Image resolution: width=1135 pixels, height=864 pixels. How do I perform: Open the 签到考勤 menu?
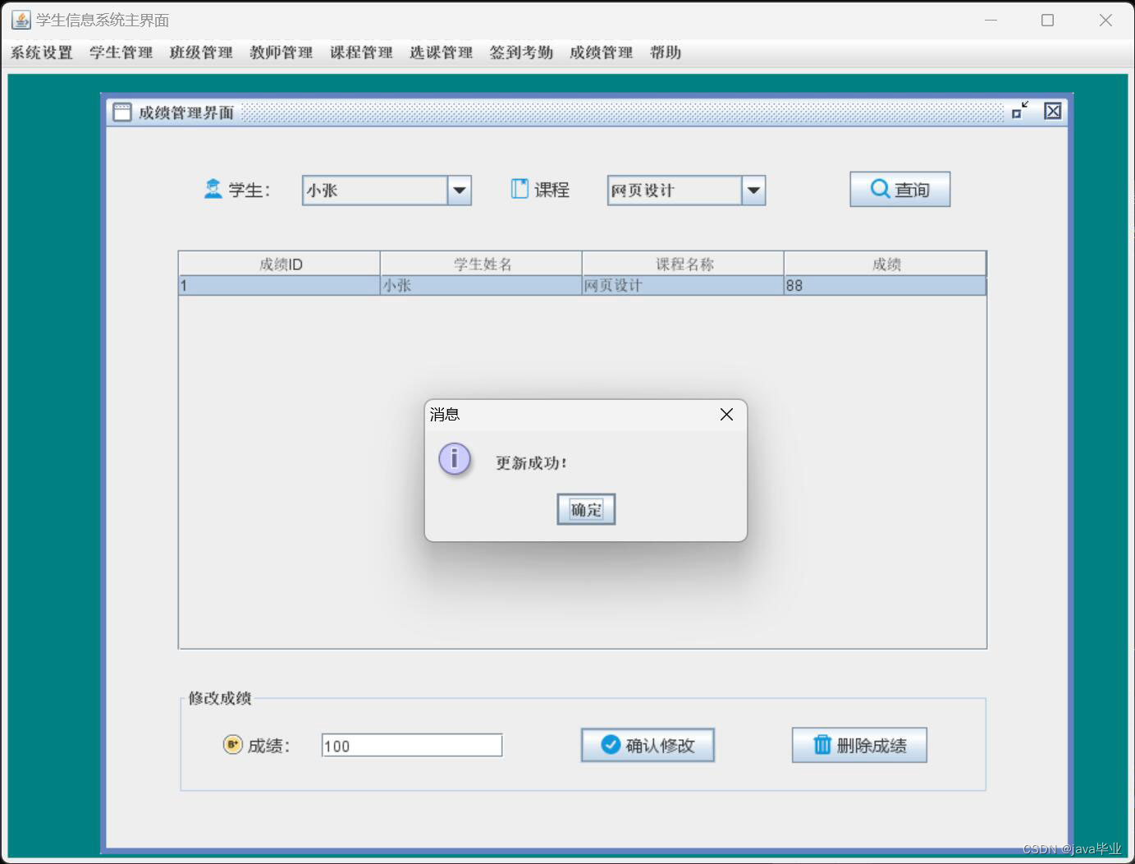pyautogui.click(x=520, y=52)
